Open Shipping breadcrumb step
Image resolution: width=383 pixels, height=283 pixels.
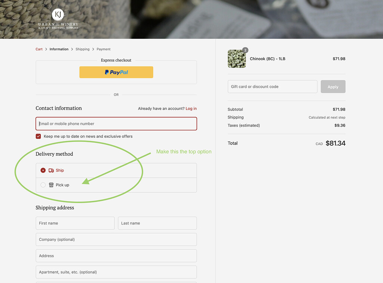(83, 49)
